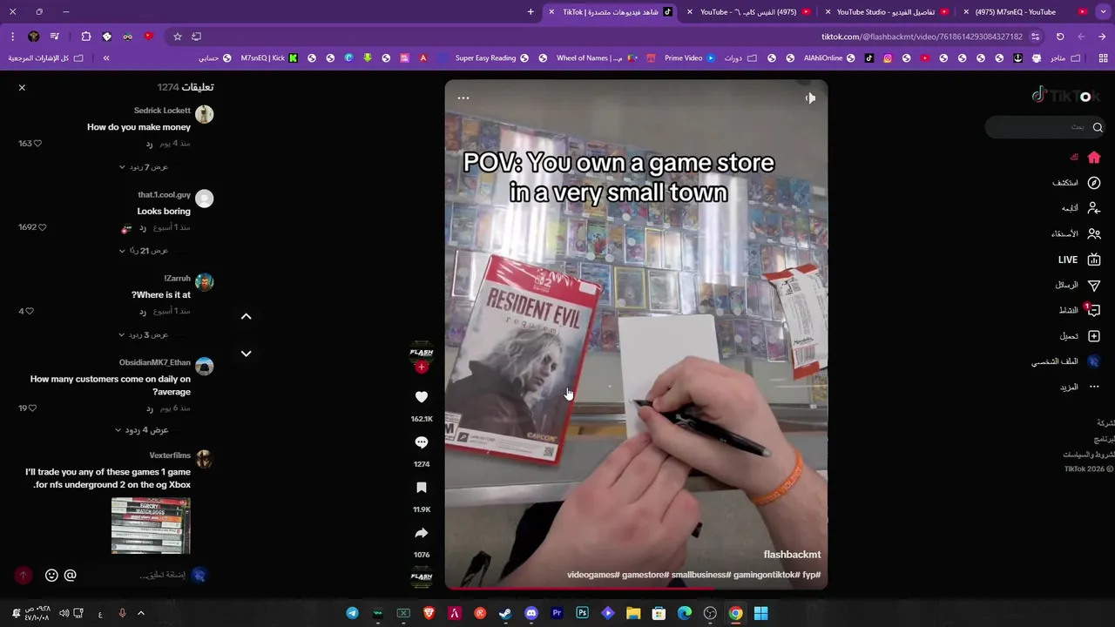Expand 7 replies under Sedrick Lockett
The height and width of the screenshot is (627, 1115).
pos(144,166)
